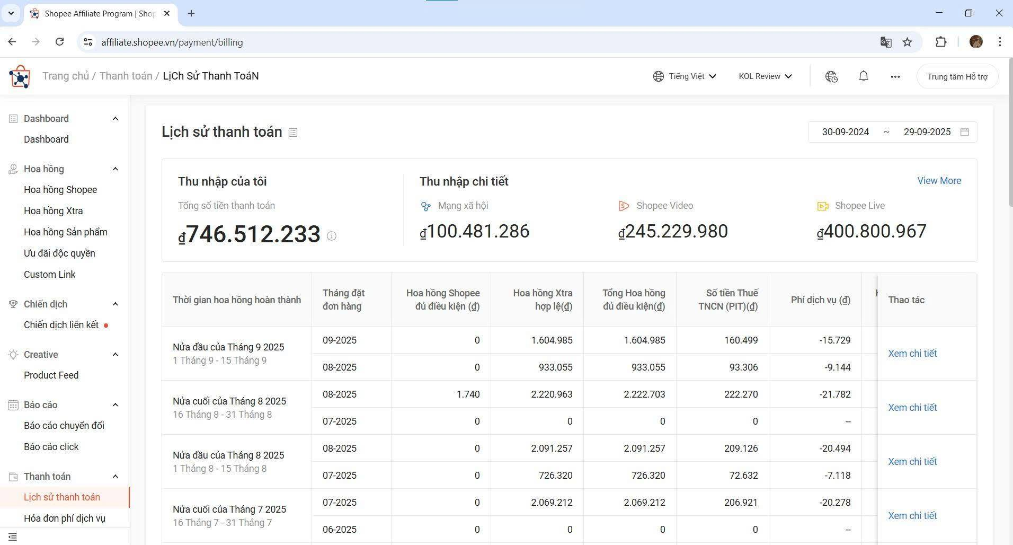The height and width of the screenshot is (545, 1013).
Task: Click the start date field 30-09-2024
Action: [x=845, y=132]
